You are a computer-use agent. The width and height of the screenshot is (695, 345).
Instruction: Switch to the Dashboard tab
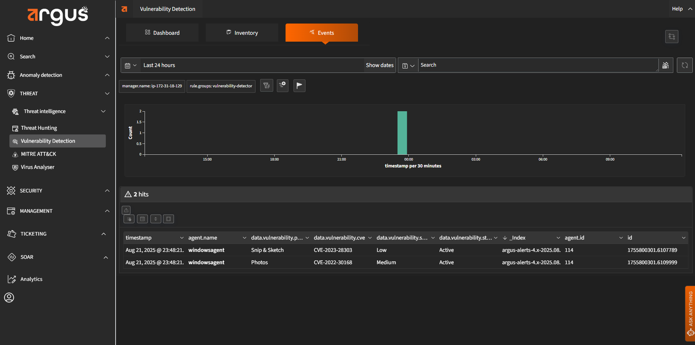click(x=162, y=33)
